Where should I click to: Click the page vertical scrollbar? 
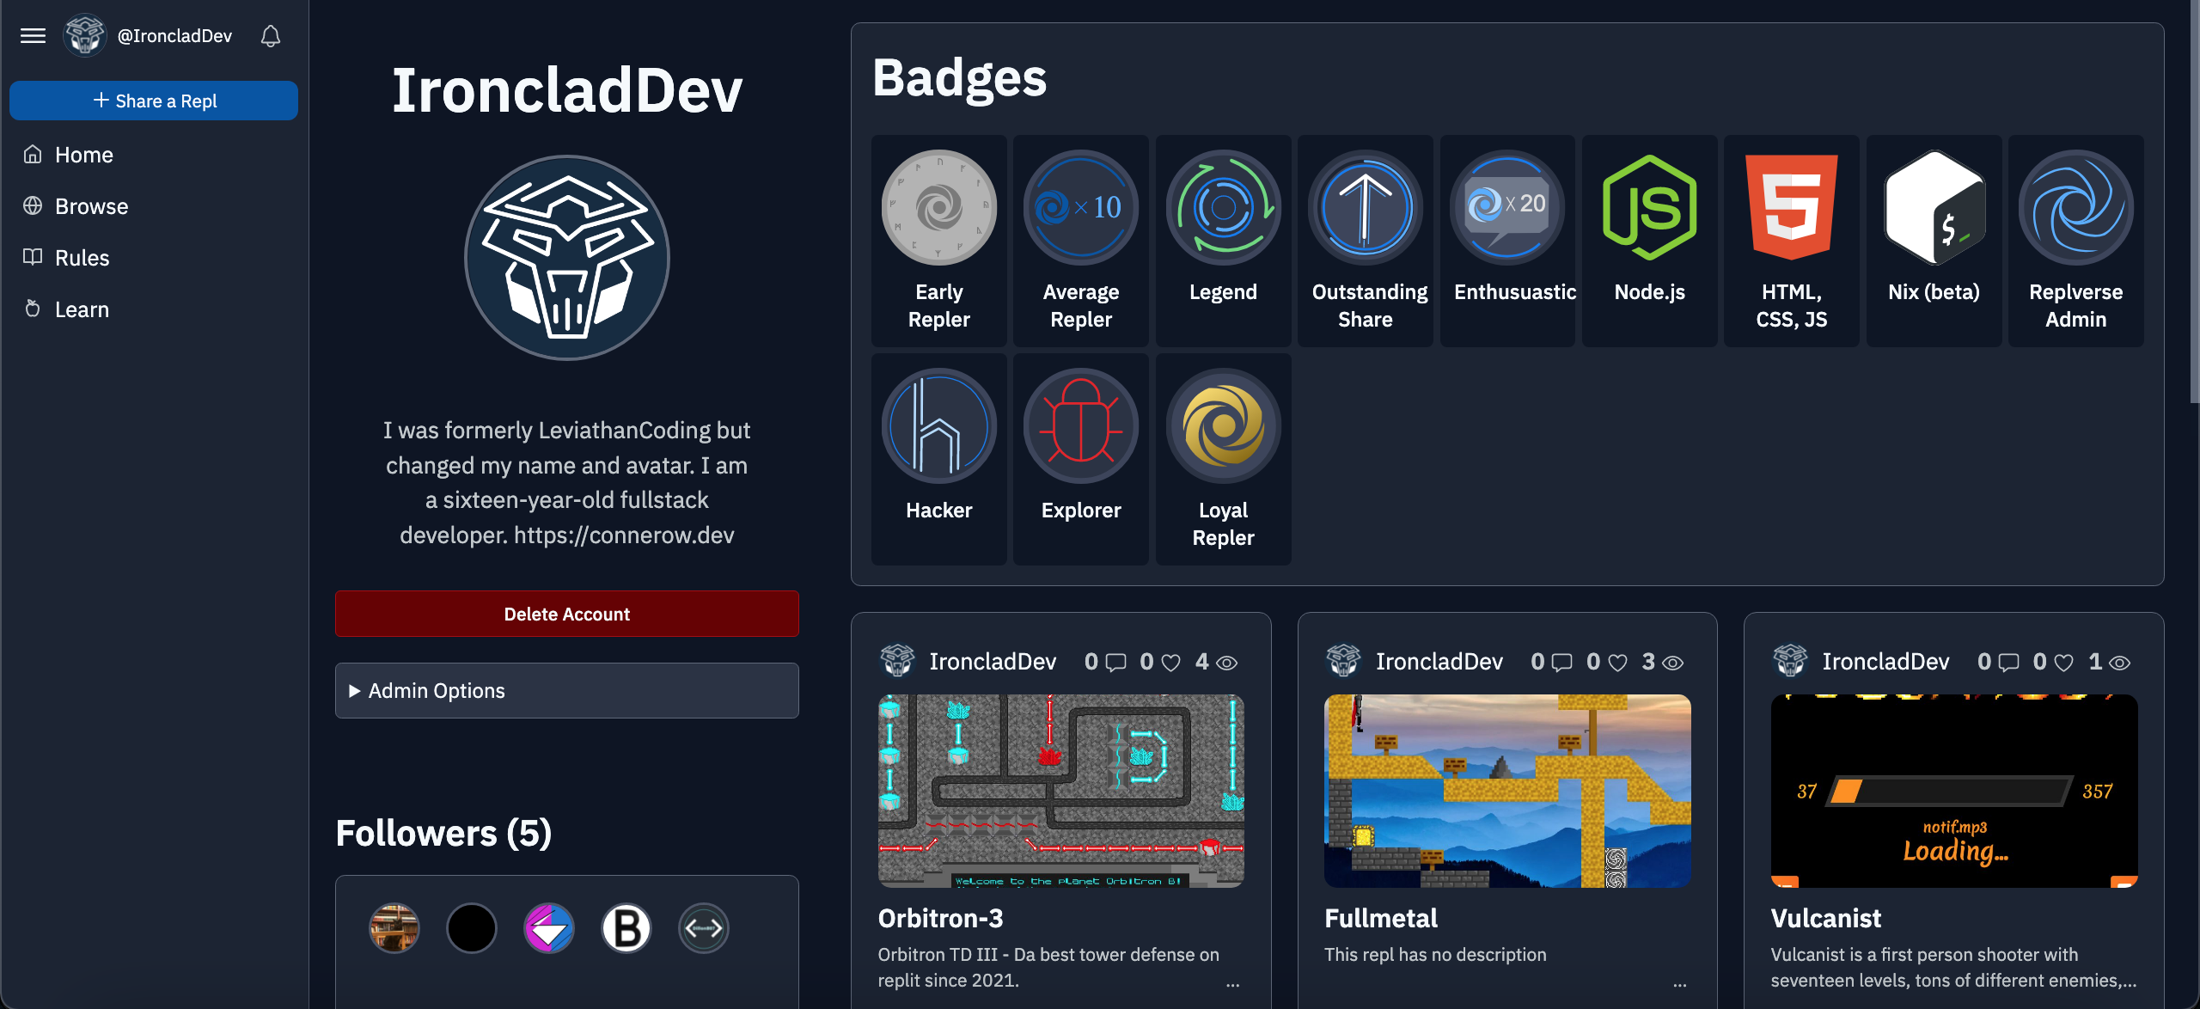pos(2195,202)
